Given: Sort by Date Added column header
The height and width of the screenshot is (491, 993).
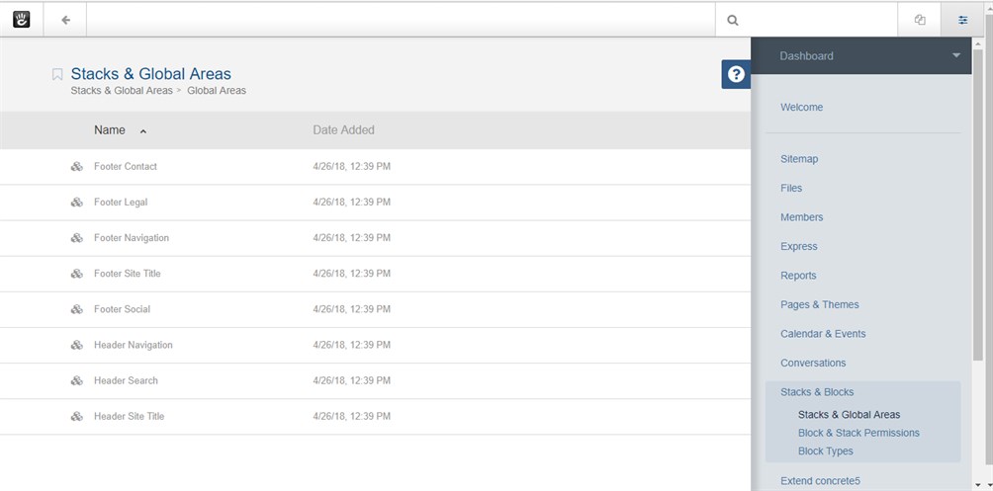Looking at the screenshot, I should click(343, 130).
